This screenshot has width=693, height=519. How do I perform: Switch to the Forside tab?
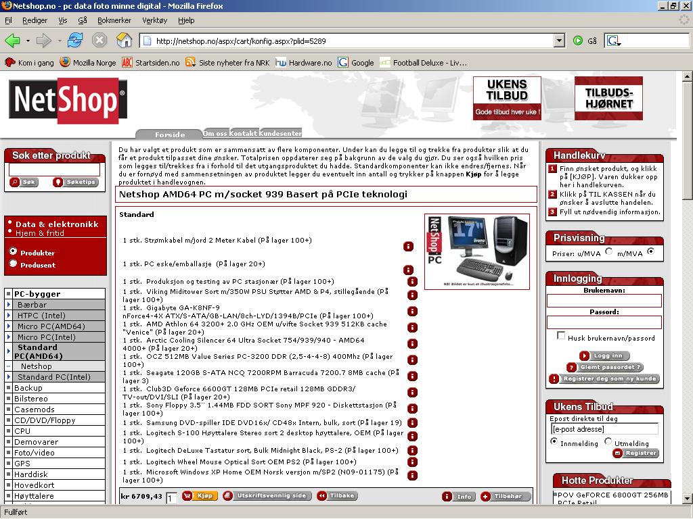pos(170,134)
